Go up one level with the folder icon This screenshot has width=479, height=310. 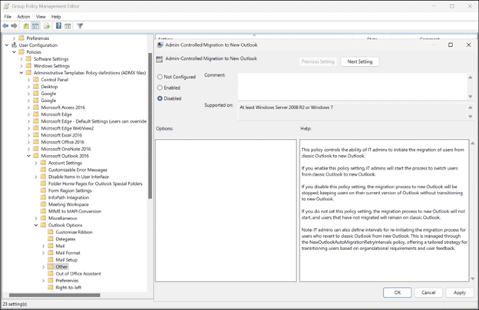[x=26, y=26]
